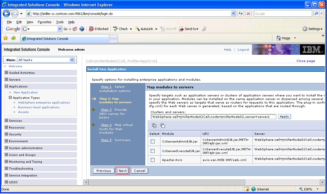Open the File menu
The image size is (327, 194).
(9, 22)
